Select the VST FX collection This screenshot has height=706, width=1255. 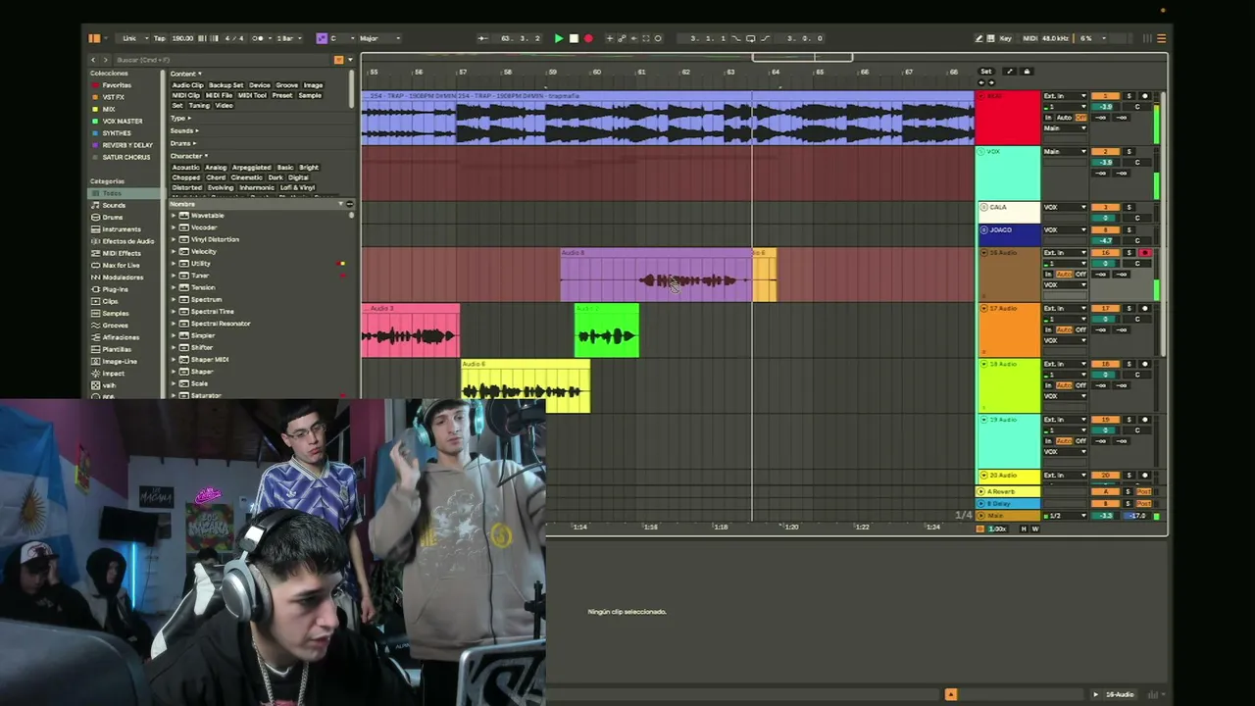point(114,97)
